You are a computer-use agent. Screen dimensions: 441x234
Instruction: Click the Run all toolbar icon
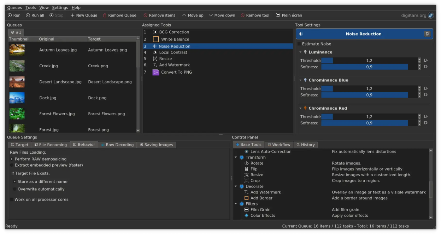point(28,16)
